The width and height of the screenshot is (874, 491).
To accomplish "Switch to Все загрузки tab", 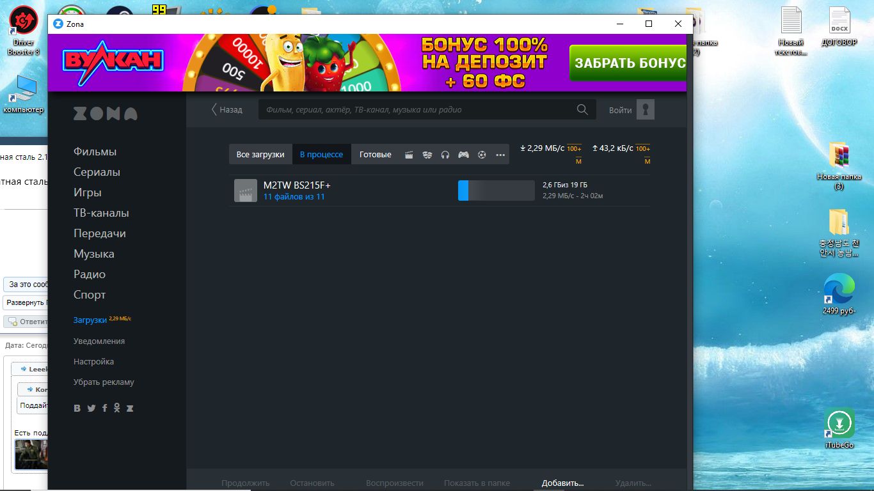I will (x=260, y=154).
